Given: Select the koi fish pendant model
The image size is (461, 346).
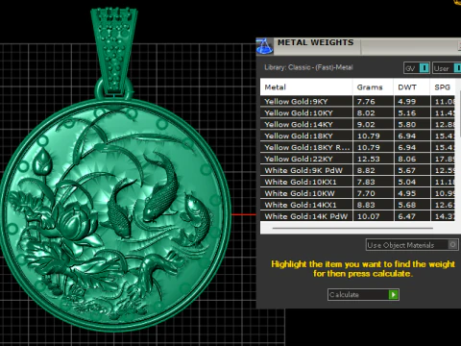Looking at the screenshot, I should pyautogui.click(x=115, y=214).
